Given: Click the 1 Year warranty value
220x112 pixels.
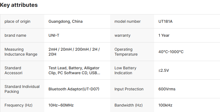Looking at the screenshot, I should 164,35.
